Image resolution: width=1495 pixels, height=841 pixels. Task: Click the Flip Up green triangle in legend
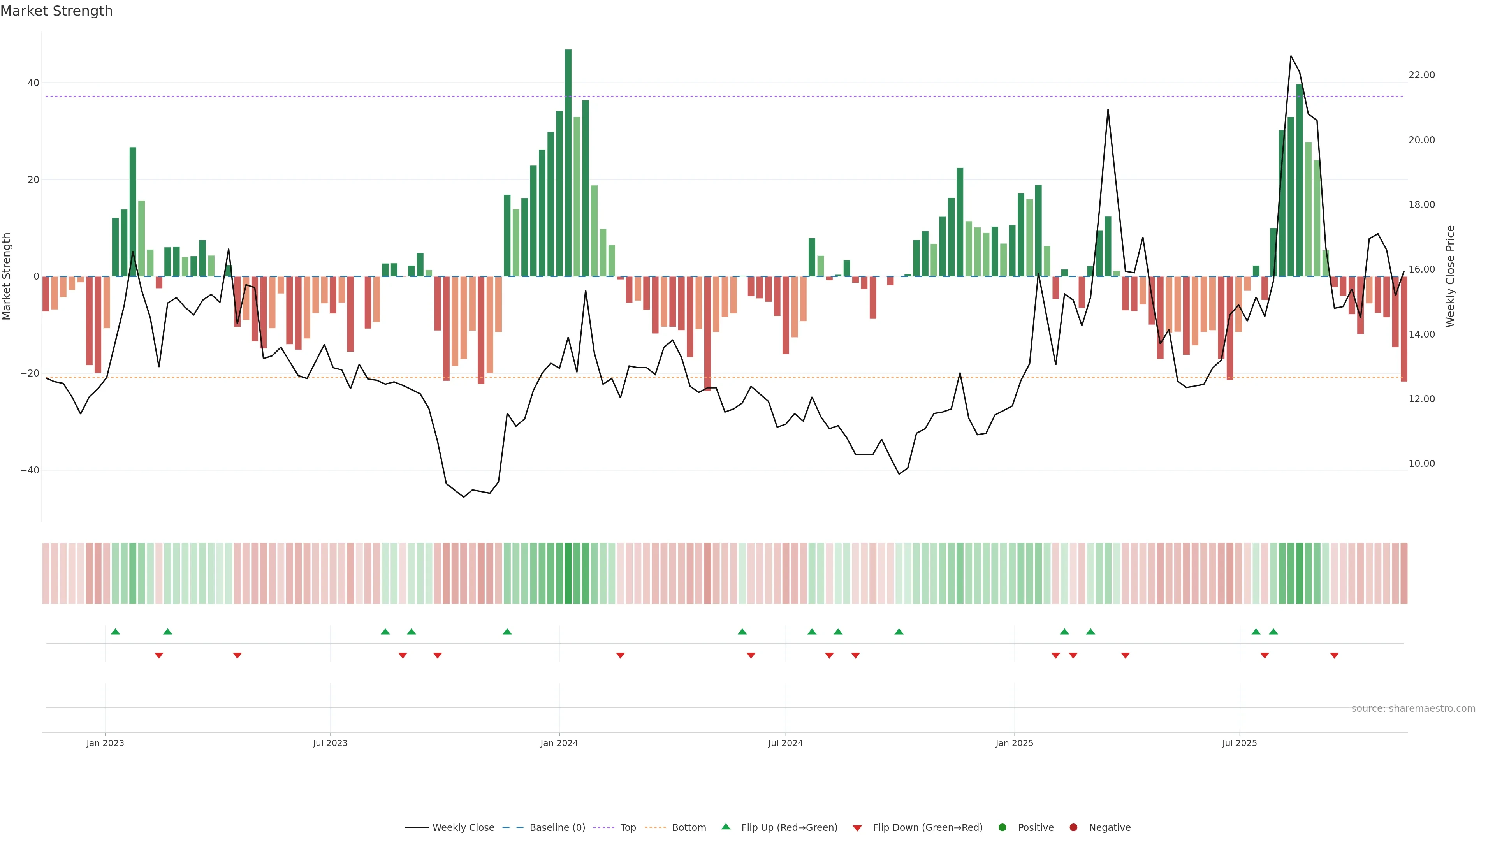(x=725, y=827)
